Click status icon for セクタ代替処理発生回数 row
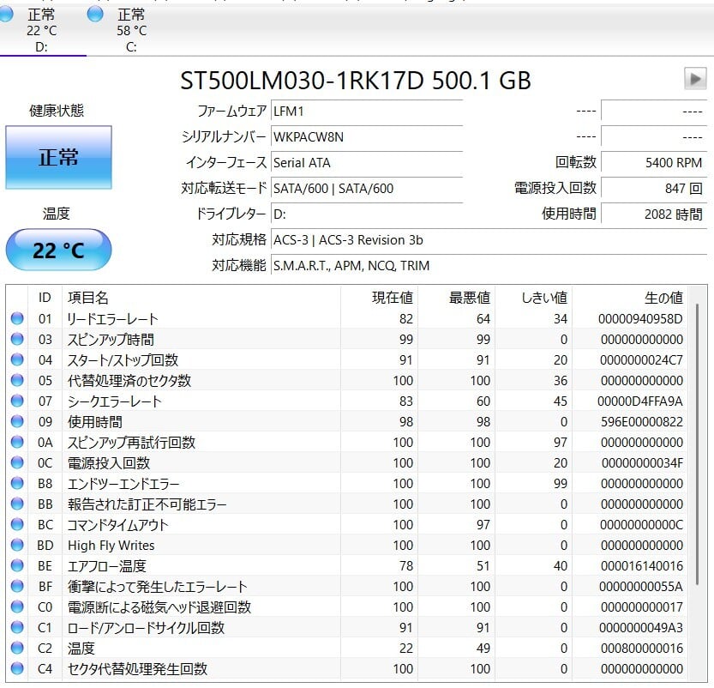Viewport: 714px width, 688px height. [17, 669]
